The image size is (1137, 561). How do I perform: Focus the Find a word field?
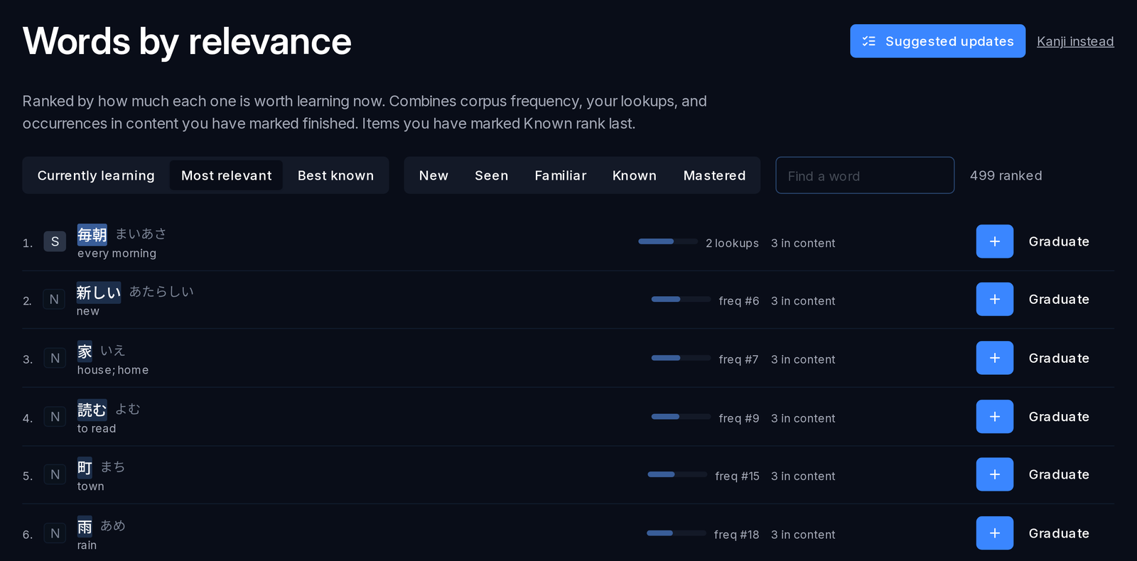click(865, 175)
